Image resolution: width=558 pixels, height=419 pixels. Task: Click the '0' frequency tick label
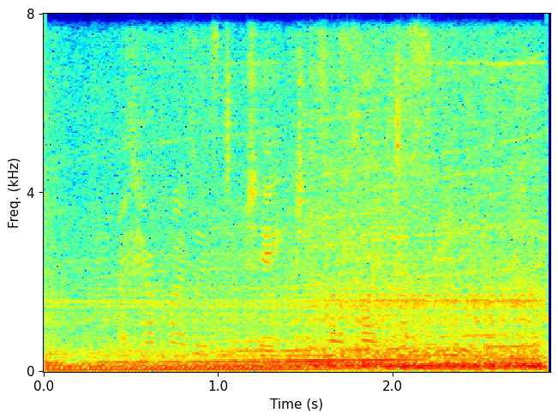point(31,371)
